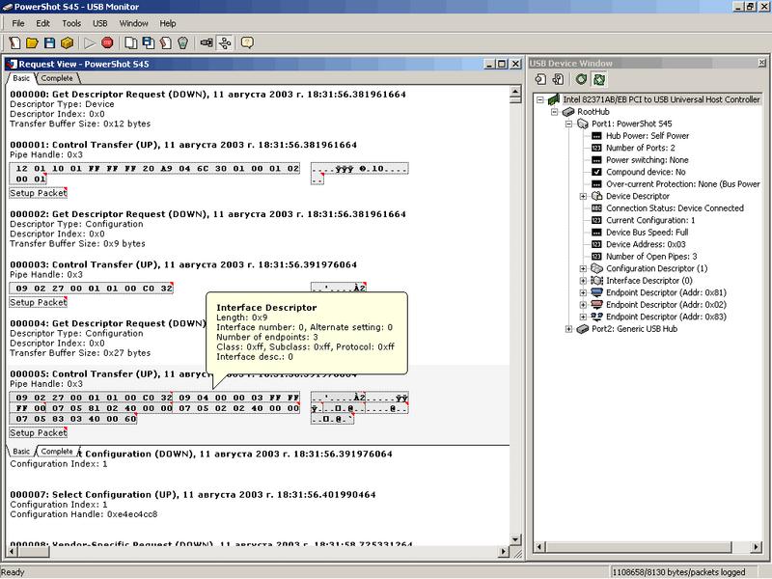
Task: Click the Copy pages toolbar icon
Action: [130, 42]
